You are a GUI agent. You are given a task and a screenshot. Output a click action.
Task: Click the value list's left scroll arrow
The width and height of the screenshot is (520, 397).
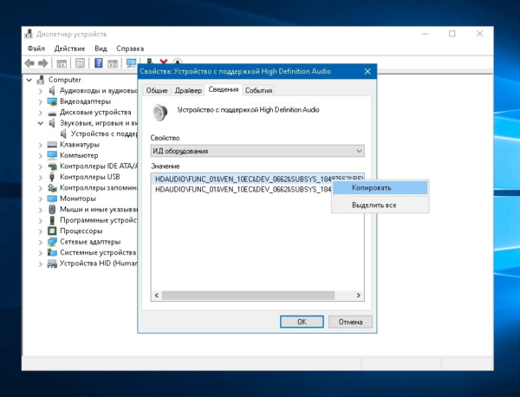tap(157, 296)
